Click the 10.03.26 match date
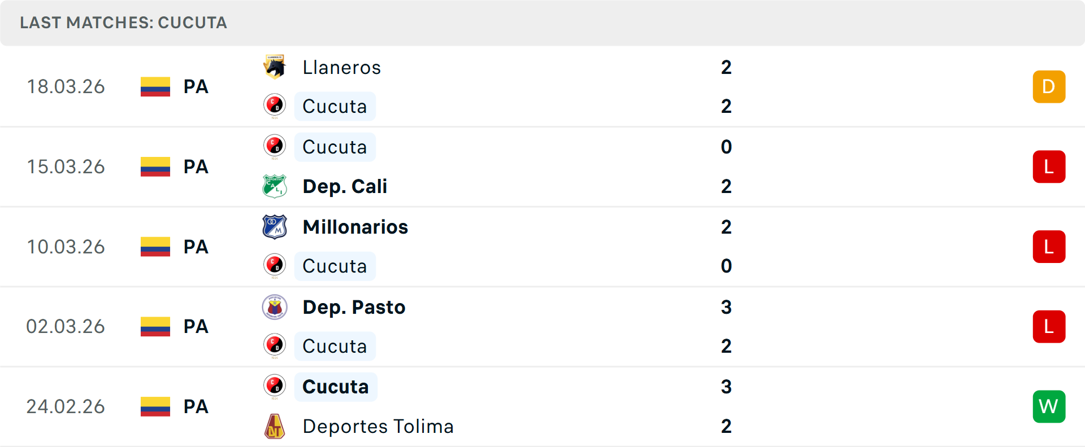The image size is (1085, 447). [66, 247]
